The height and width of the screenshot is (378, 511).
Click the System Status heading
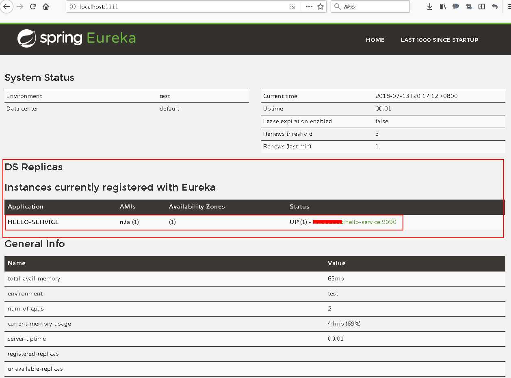coord(39,78)
